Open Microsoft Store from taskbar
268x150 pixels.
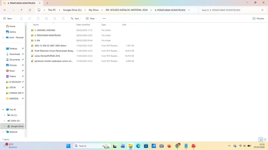(146, 146)
